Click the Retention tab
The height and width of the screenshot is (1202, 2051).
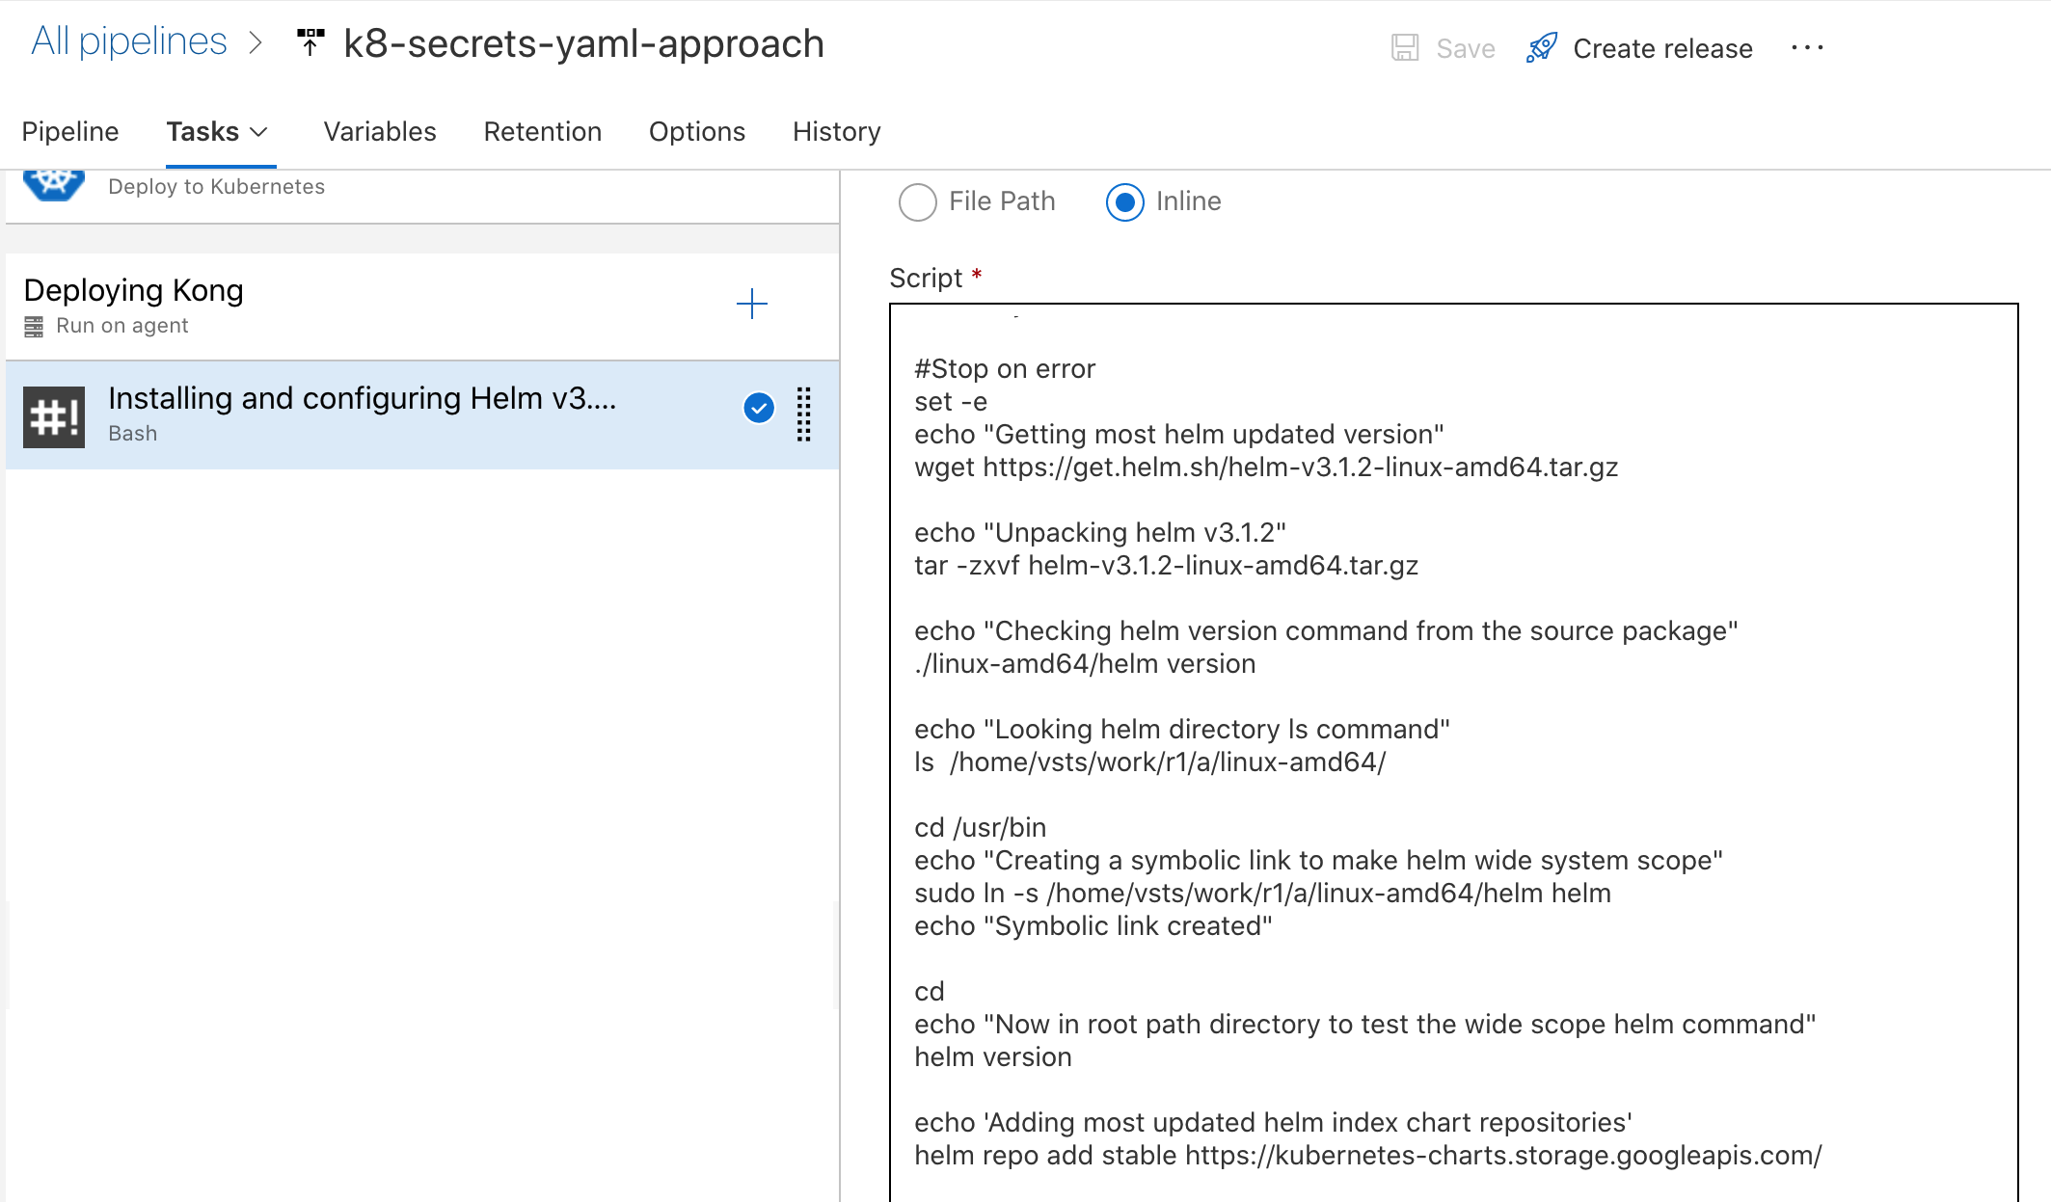click(541, 132)
